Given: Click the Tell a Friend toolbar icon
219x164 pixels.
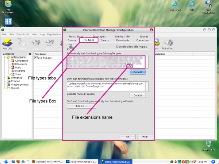Looking at the screenshot, I should tap(168, 44).
